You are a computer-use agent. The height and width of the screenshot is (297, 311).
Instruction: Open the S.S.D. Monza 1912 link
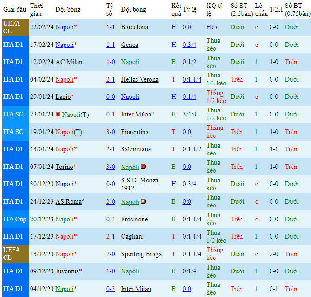point(139,184)
